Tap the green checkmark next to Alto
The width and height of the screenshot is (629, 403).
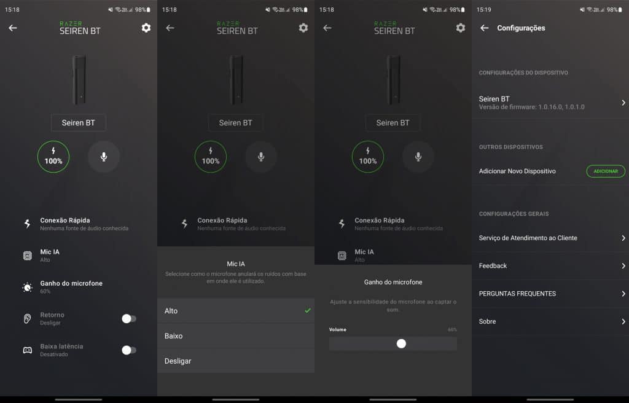(308, 310)
